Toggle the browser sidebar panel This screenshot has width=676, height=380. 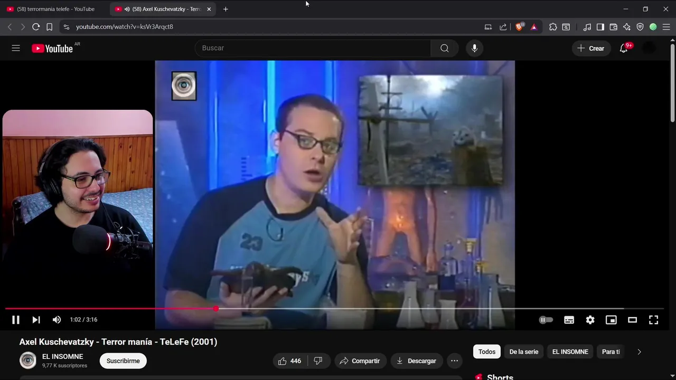(x=600, y=27)
